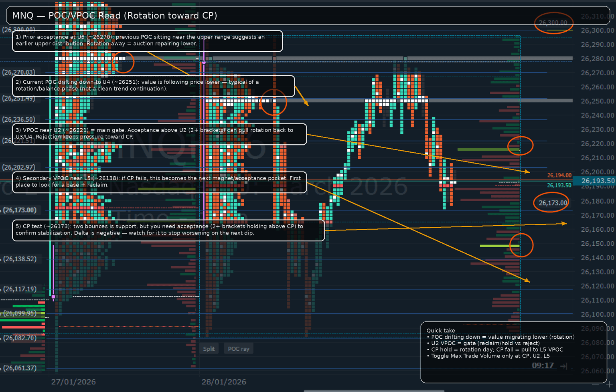The width and height of the screenshot is (616, 392).
Task: Jump to latest bar using arrow icon
Action: pyautogui.click(x=563, y=366)
